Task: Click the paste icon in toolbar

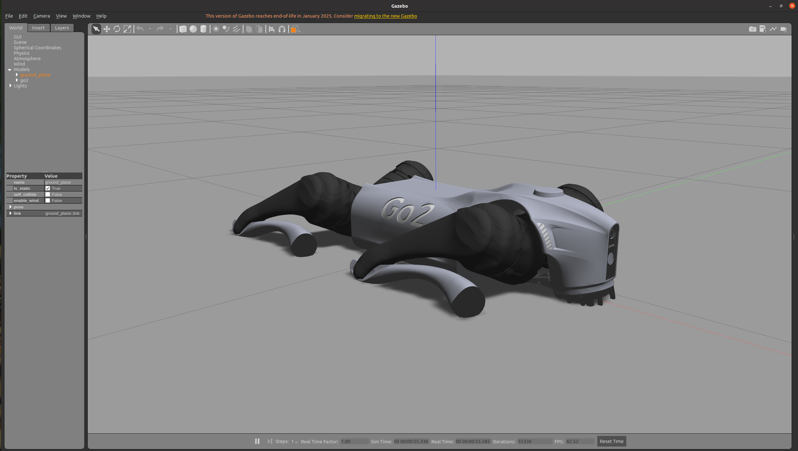Action: (x=259, y=29)
